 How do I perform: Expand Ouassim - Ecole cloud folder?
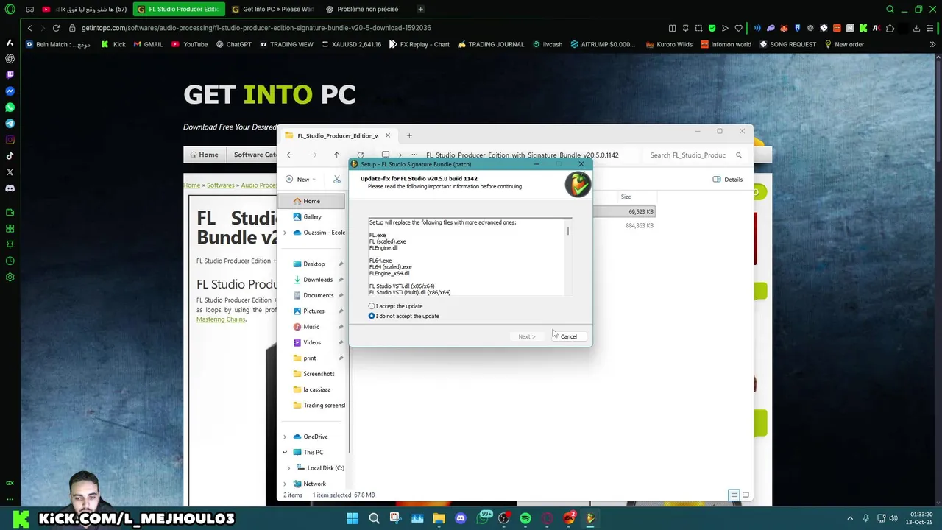click(x=285, y=233)
